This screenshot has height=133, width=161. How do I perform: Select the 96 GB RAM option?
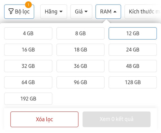pos(80,82)
